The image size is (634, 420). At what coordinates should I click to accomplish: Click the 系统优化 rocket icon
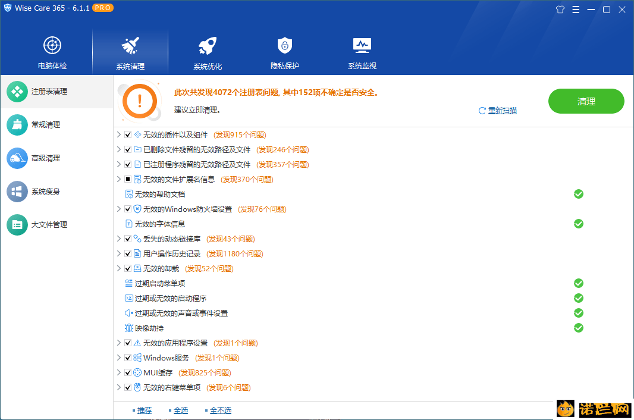tap(208, 46)
